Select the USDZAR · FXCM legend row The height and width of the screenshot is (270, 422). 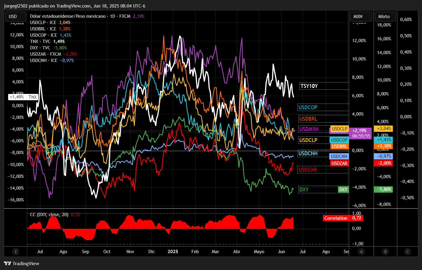54,54
